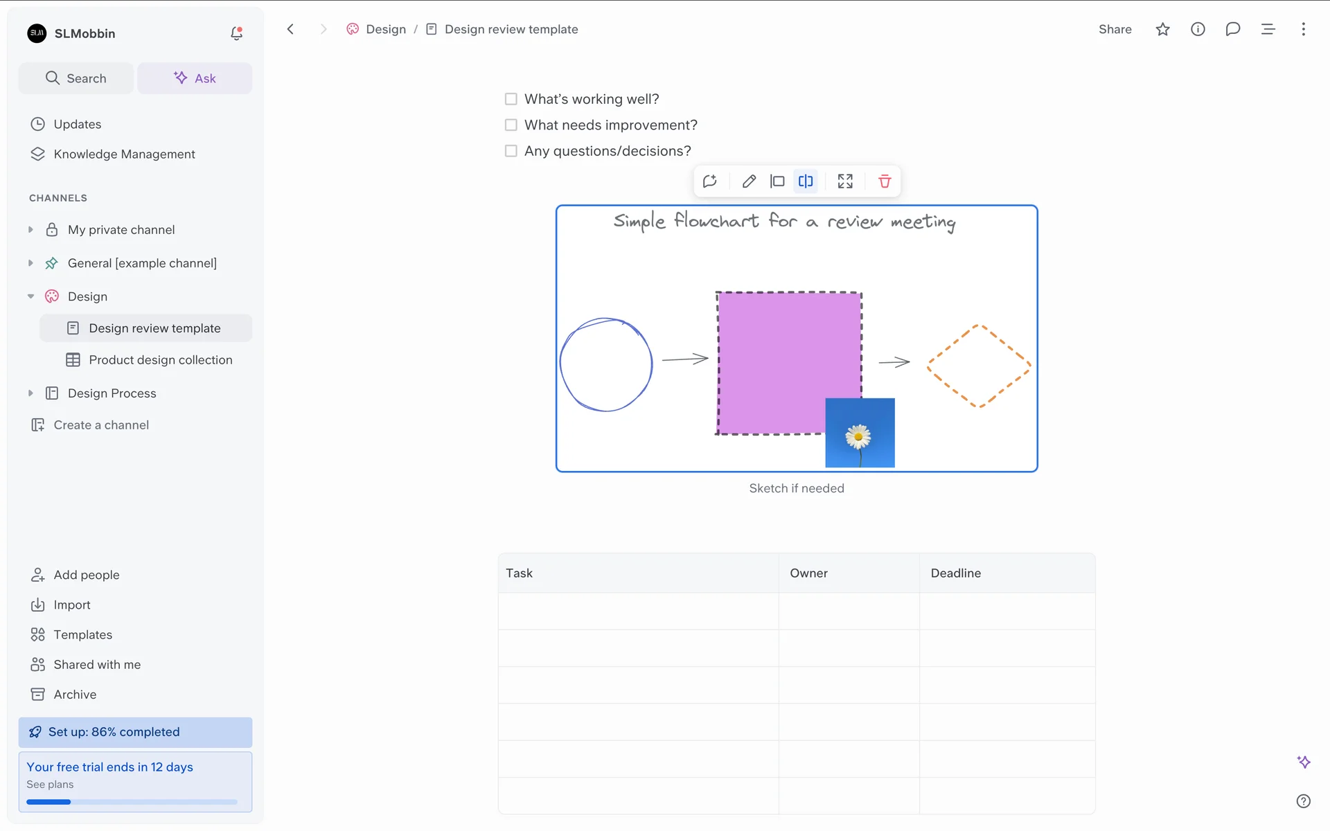1330x831 pixels.
Task: Open the table of contents icon
Action: 1268,29
